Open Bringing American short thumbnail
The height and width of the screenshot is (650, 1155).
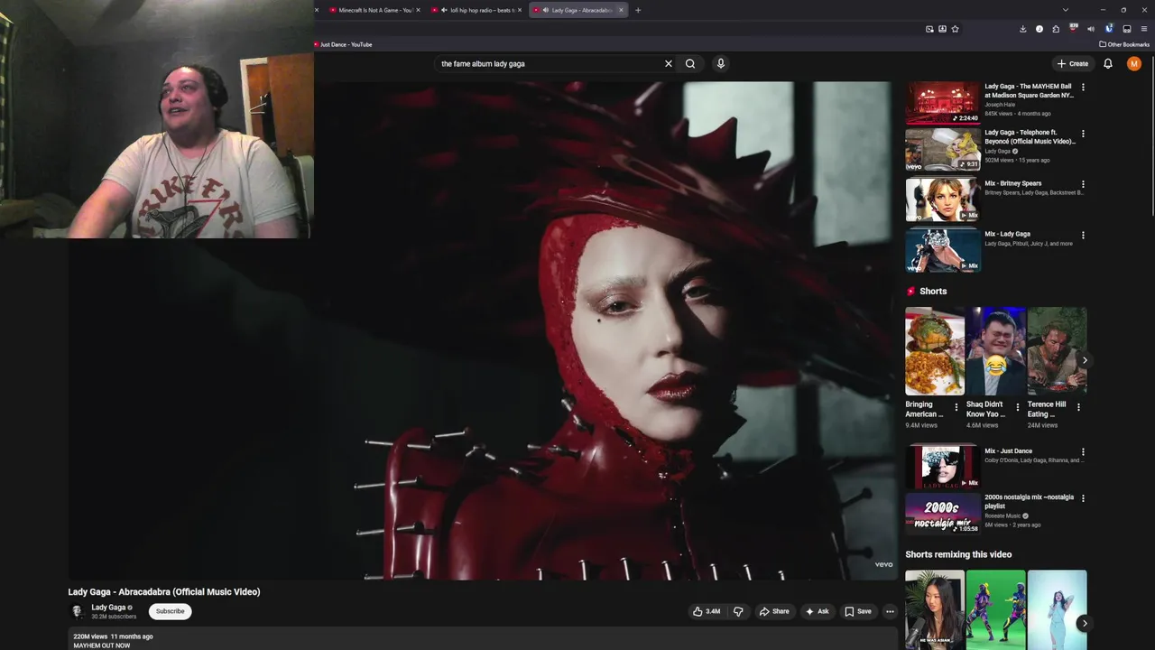coord(935,351)
